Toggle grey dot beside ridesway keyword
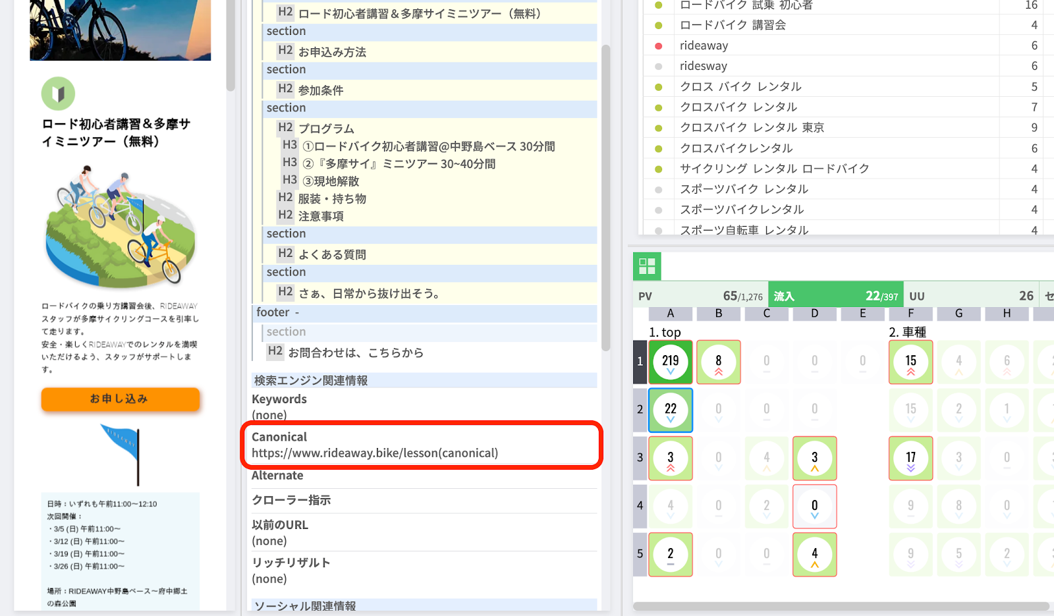The height and width of the screenshot is (616, 1054). pyautogui.click(x=658, y=66)
